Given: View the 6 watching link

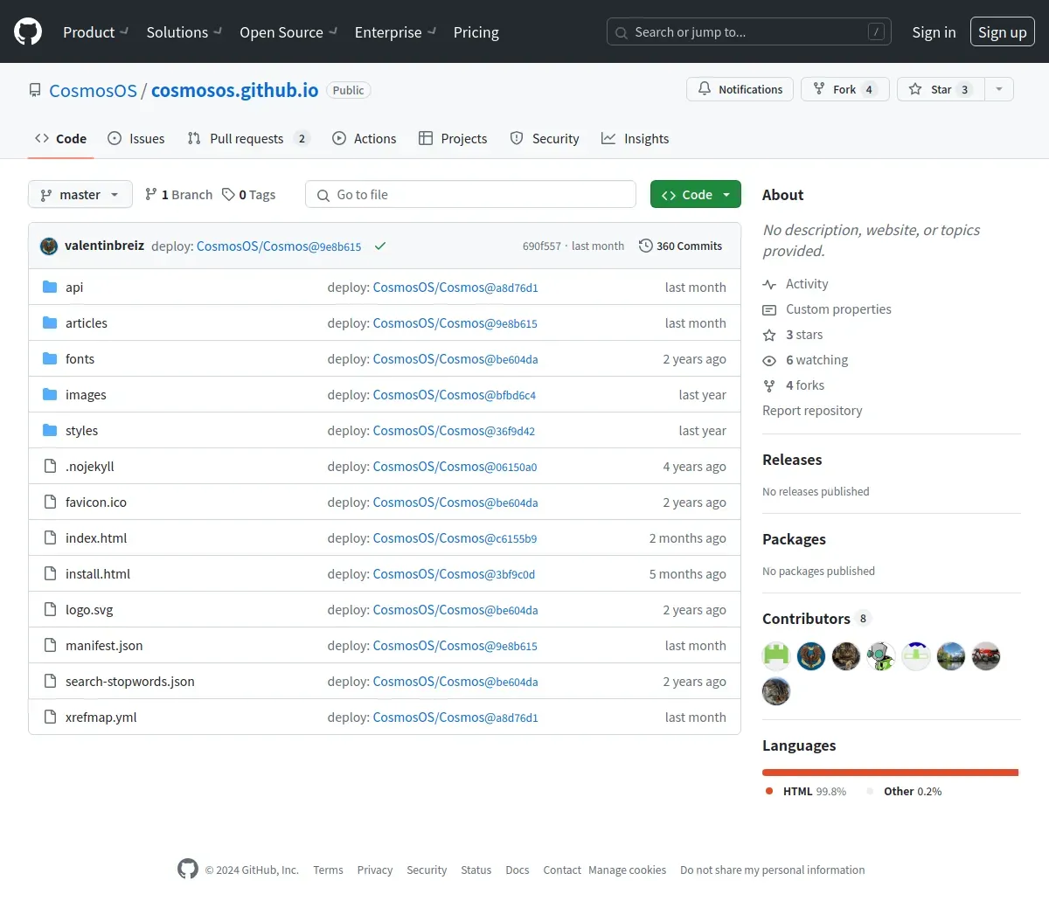Looking at the screenshot, I should pos(805,360).
